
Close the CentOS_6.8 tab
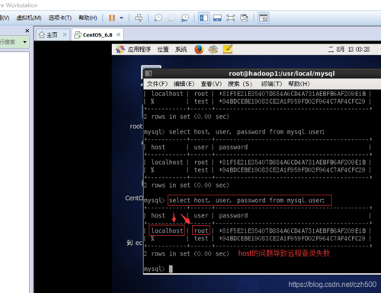(118, 34)
